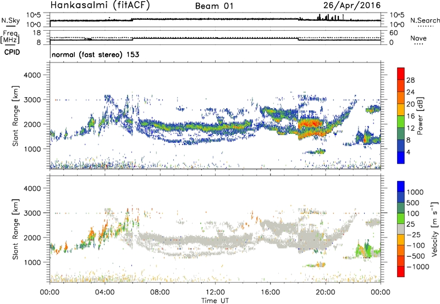This screenshot has height=304, width=440.
Task: Click the rightmost '00:00' time tick label
Action: click(x=380, y=292)
